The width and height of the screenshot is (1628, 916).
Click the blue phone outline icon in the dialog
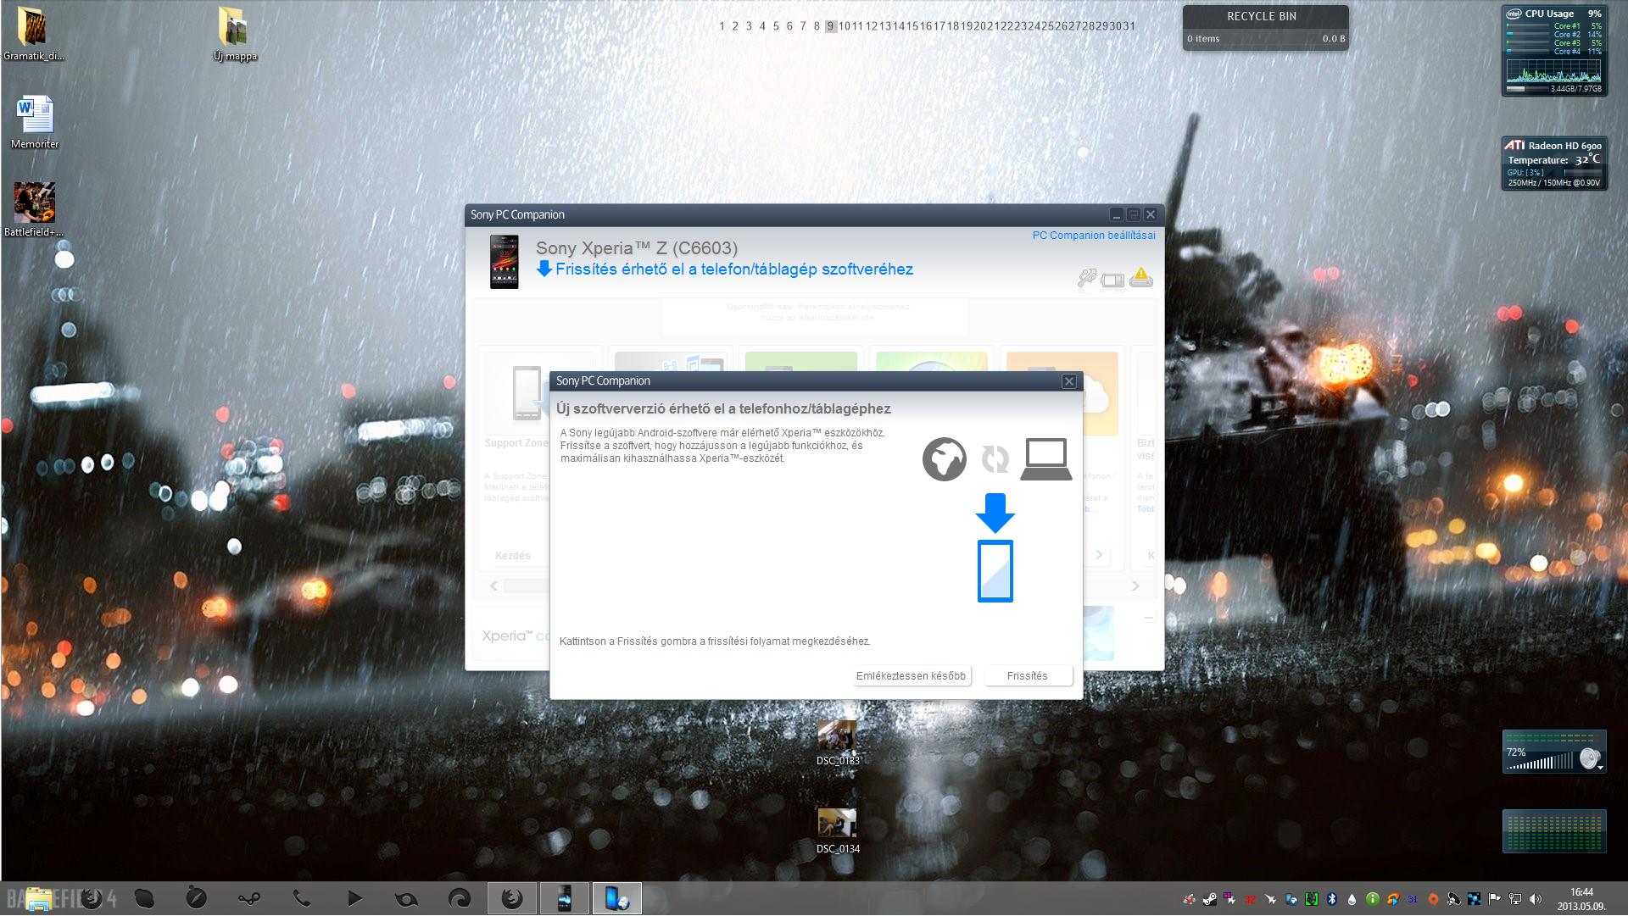(995, 571)
